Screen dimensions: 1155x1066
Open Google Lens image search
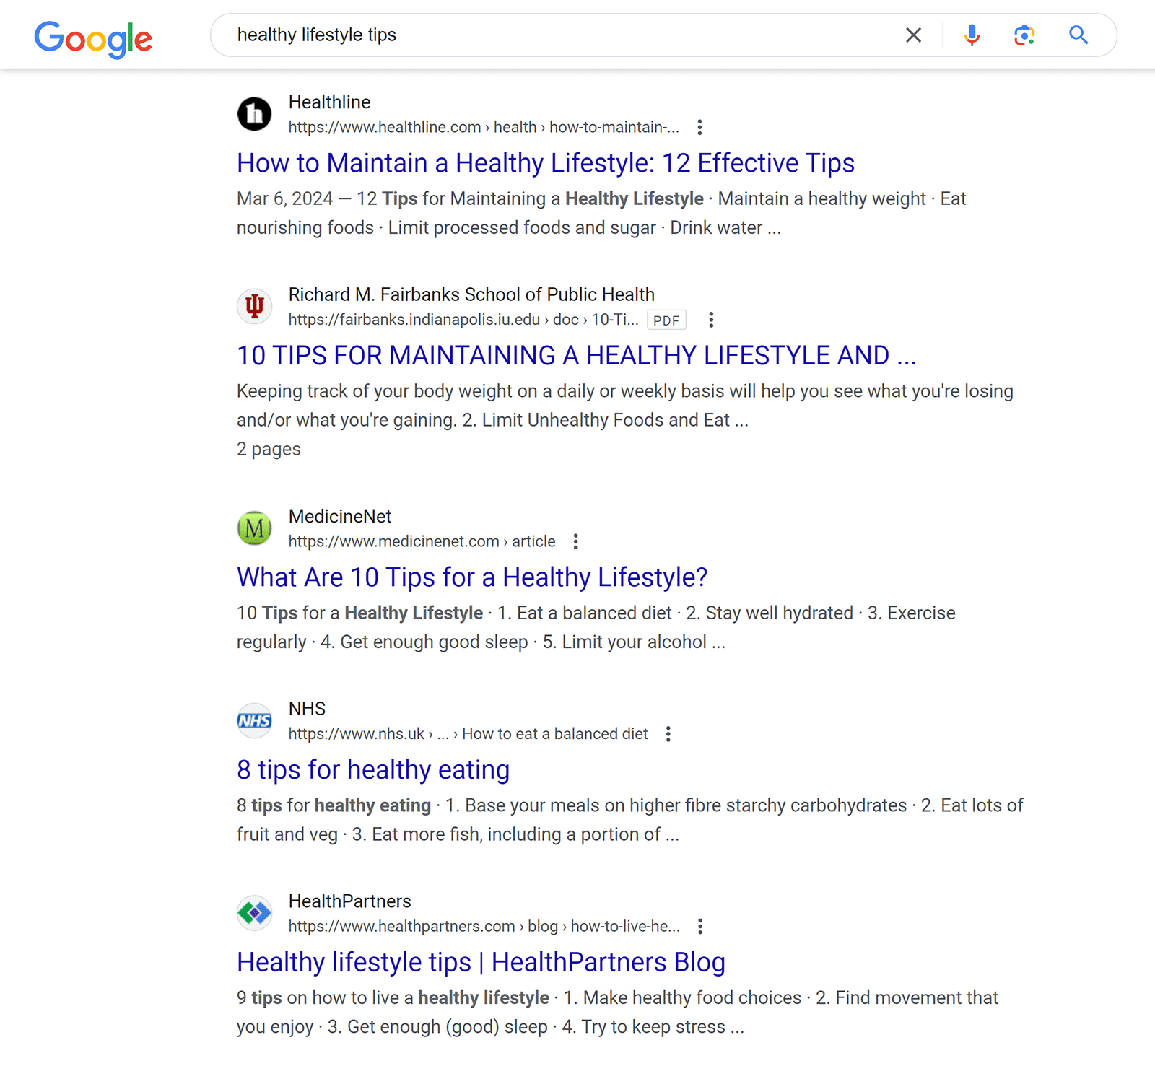tap(1024, 35)
